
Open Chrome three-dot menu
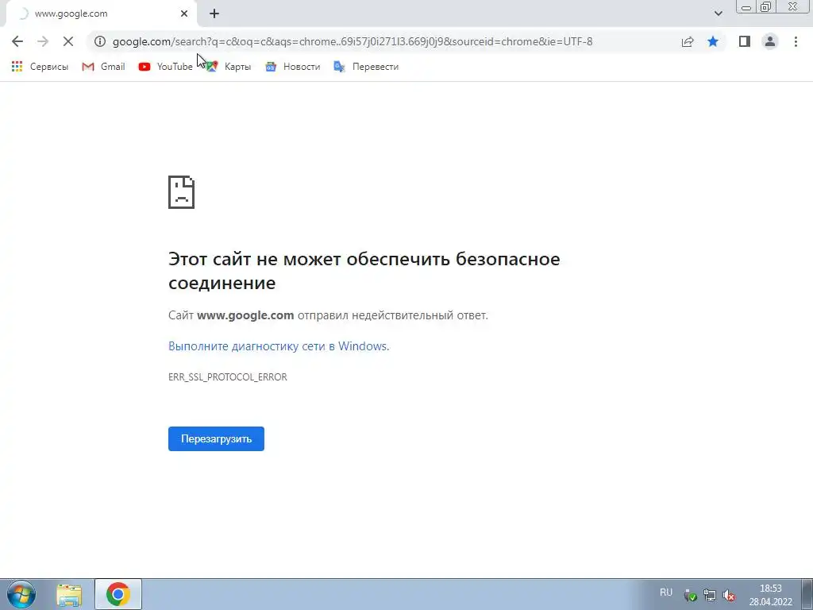coord(796,41)
